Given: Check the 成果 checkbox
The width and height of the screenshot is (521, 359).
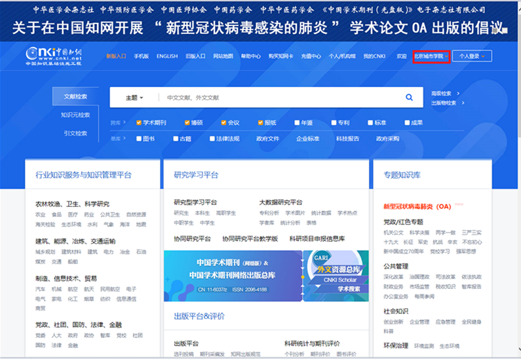Looking at the screenshot, I should pos(407,123).
